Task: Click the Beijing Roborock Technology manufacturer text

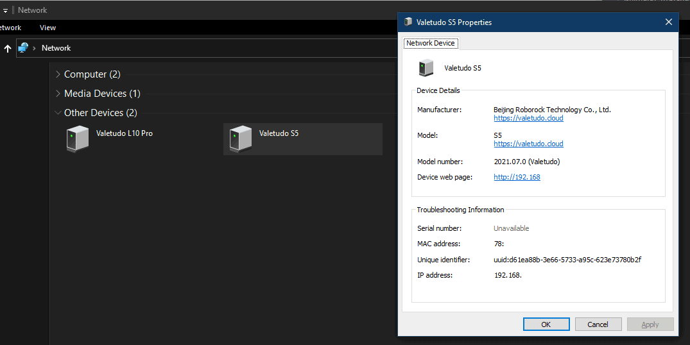Action: click(552, 110)
